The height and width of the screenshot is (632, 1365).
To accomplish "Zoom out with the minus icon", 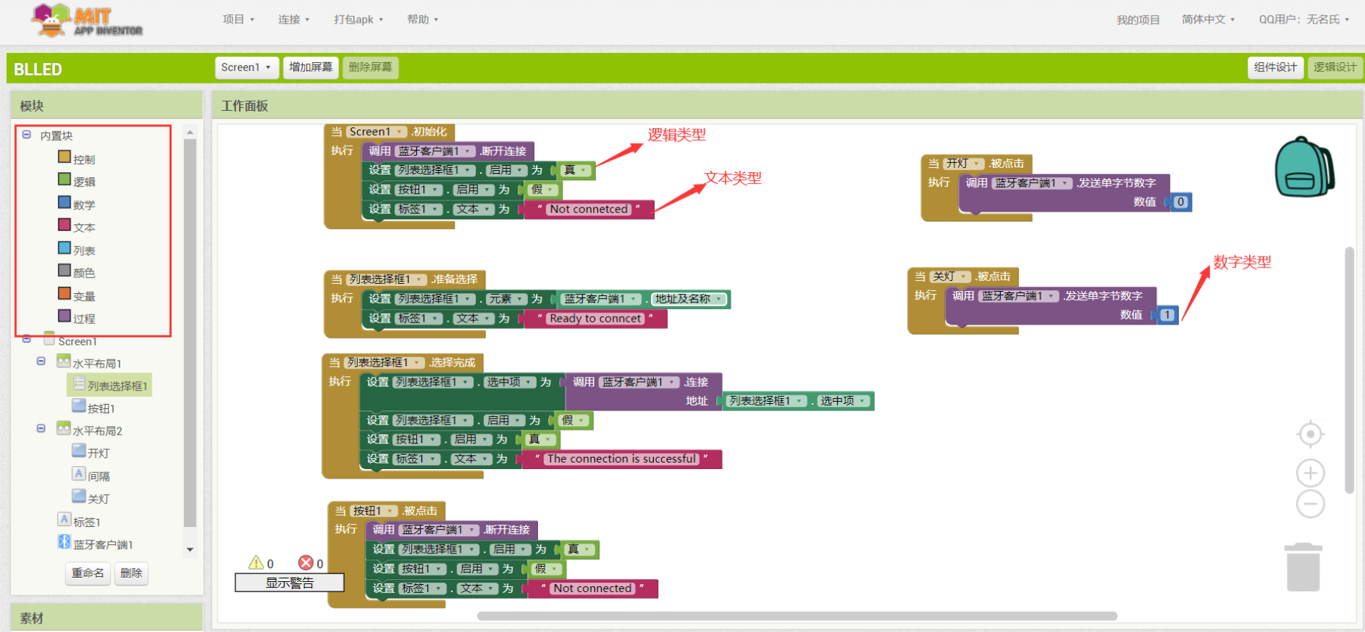I will coord(1310,504).
